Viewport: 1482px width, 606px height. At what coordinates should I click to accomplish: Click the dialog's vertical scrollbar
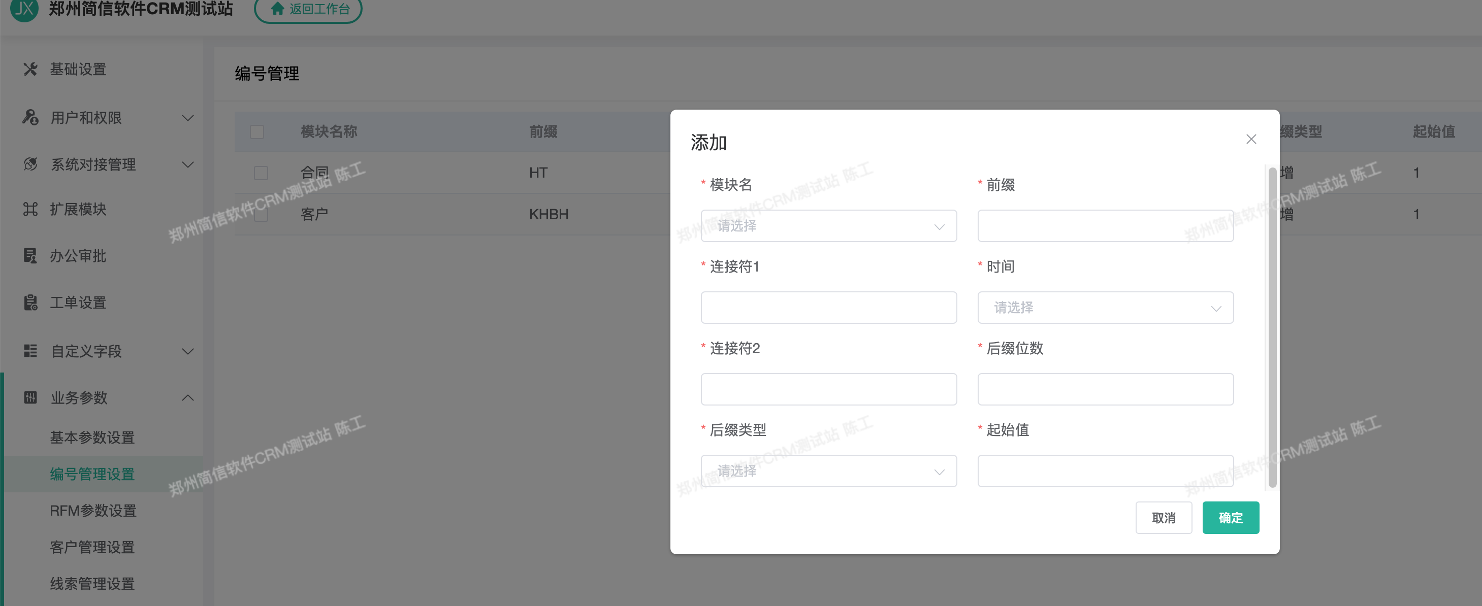tap(1272, 328)
